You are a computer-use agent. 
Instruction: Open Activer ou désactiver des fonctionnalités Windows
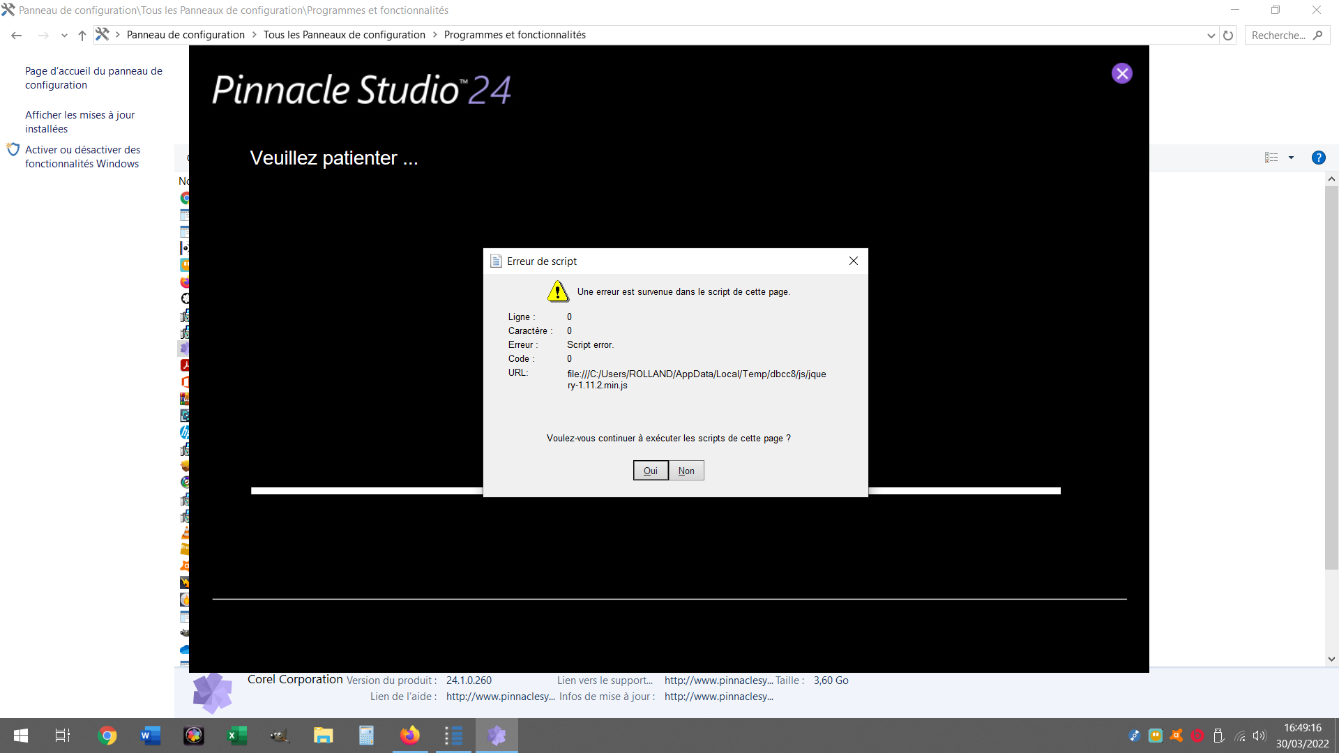click(x=82, y=156)
